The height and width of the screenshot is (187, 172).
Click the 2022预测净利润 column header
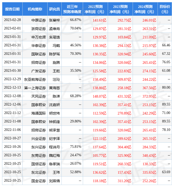(95, 9)
